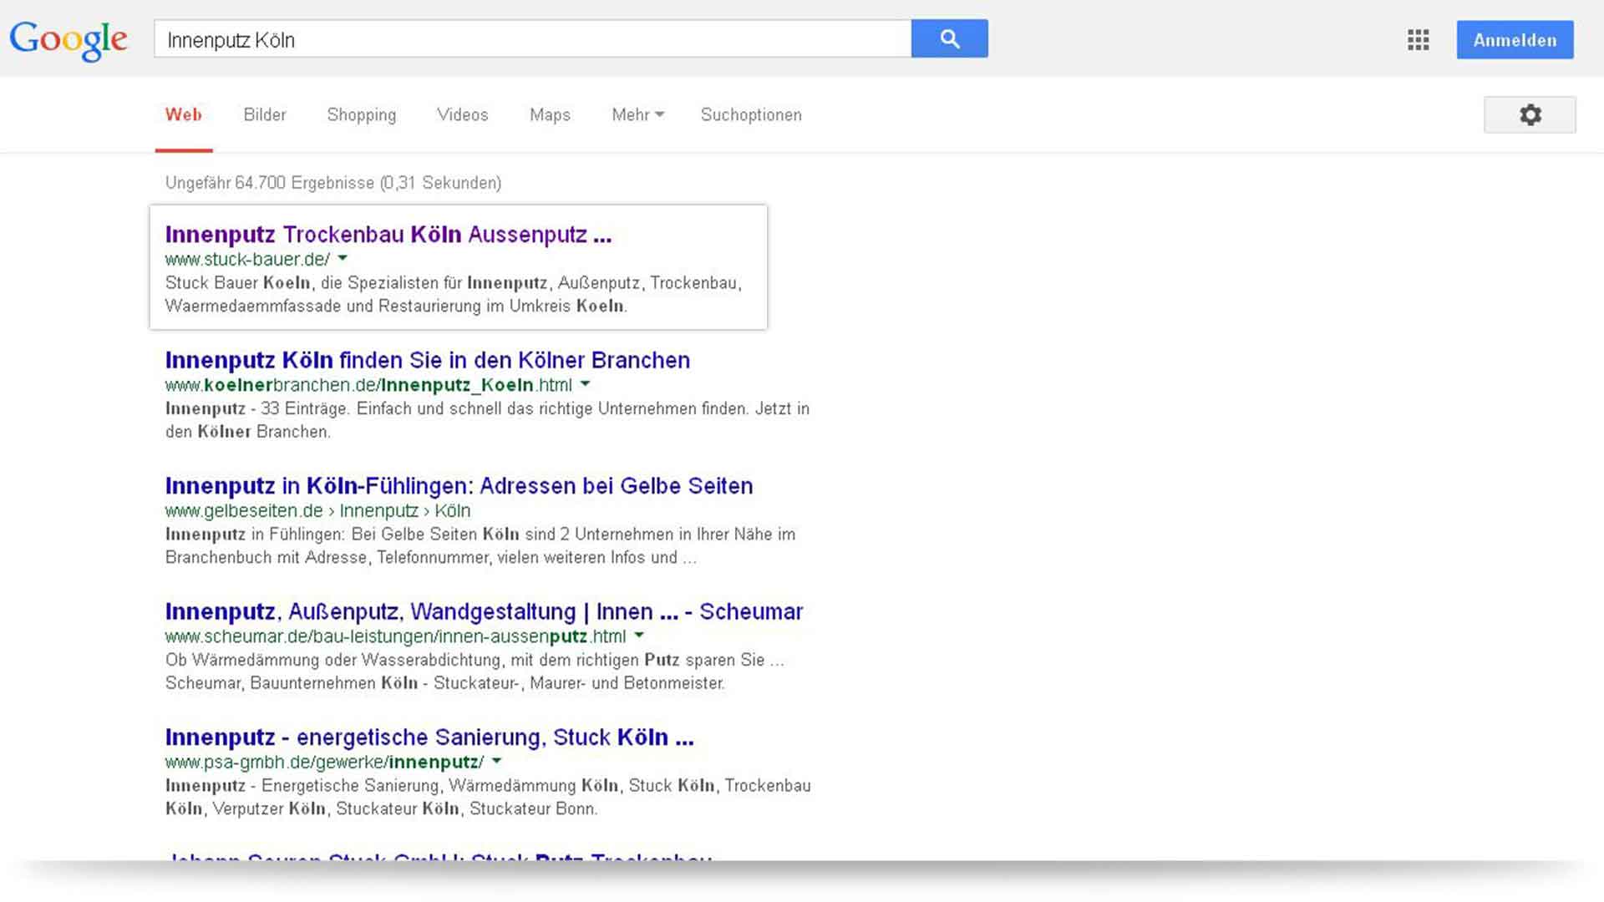Click snippet starting Ob Wärmedämmung oder Wasserabdichtung
The width and height of the screenshot is (1604, 902).
click(x=475, y=671)
